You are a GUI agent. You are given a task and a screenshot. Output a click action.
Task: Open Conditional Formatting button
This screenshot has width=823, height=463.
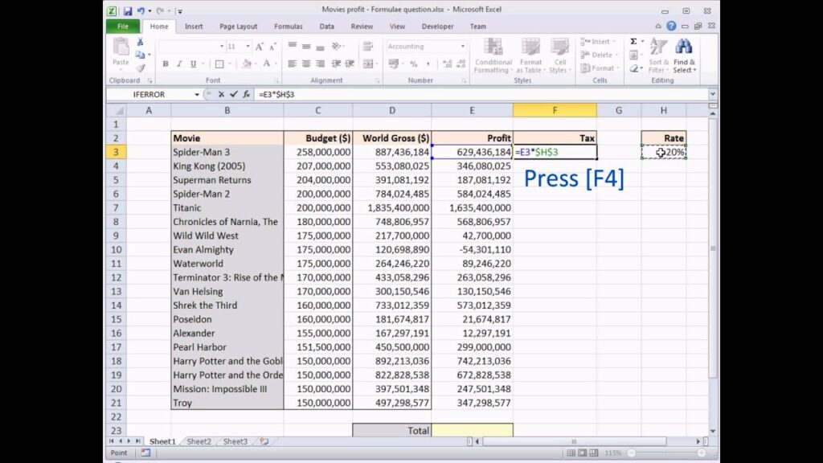(x=493, y=55)
